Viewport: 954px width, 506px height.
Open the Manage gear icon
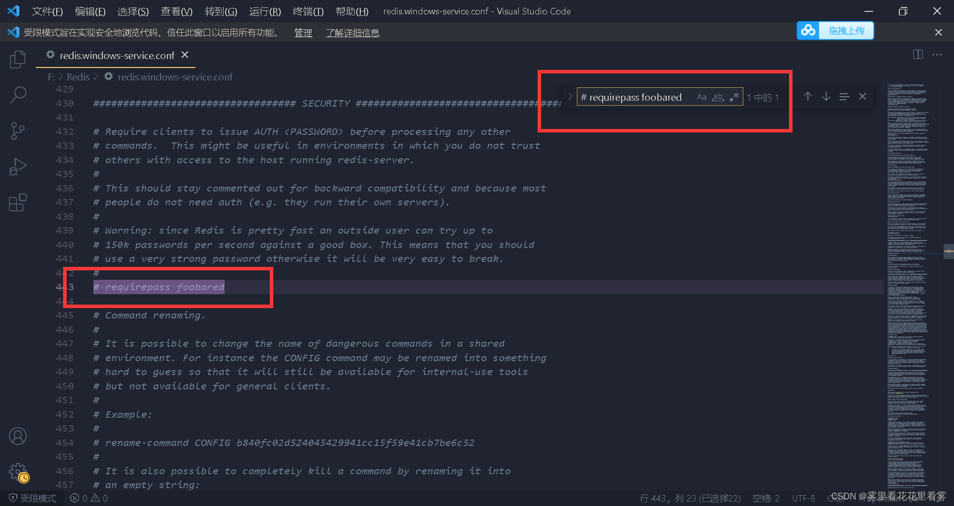click(x=18, y=472)
